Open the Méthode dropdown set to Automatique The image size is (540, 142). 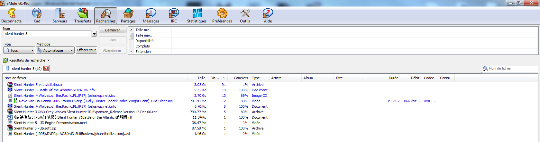(55, 50)
